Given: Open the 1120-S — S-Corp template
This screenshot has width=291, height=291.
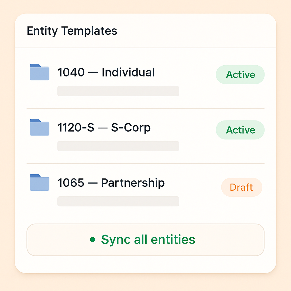Looking at the screenshot, I should pos(104,128).
